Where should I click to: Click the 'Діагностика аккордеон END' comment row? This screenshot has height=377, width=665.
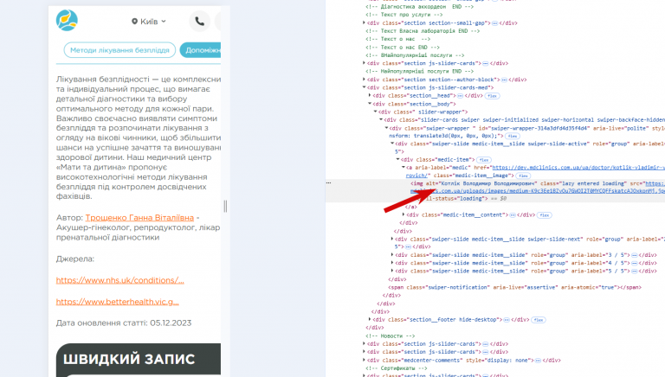(419, 6)
